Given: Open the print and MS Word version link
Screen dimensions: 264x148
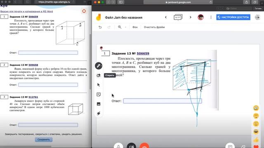Looking at the screenshot, I should 26,12.
